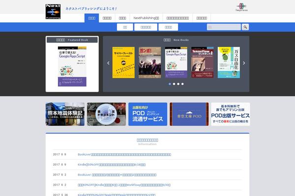This screenshot has height=196, width=295.
Task: Open the BookLive! news link dated 2017.6.2
Action: (x=117, y=175)
